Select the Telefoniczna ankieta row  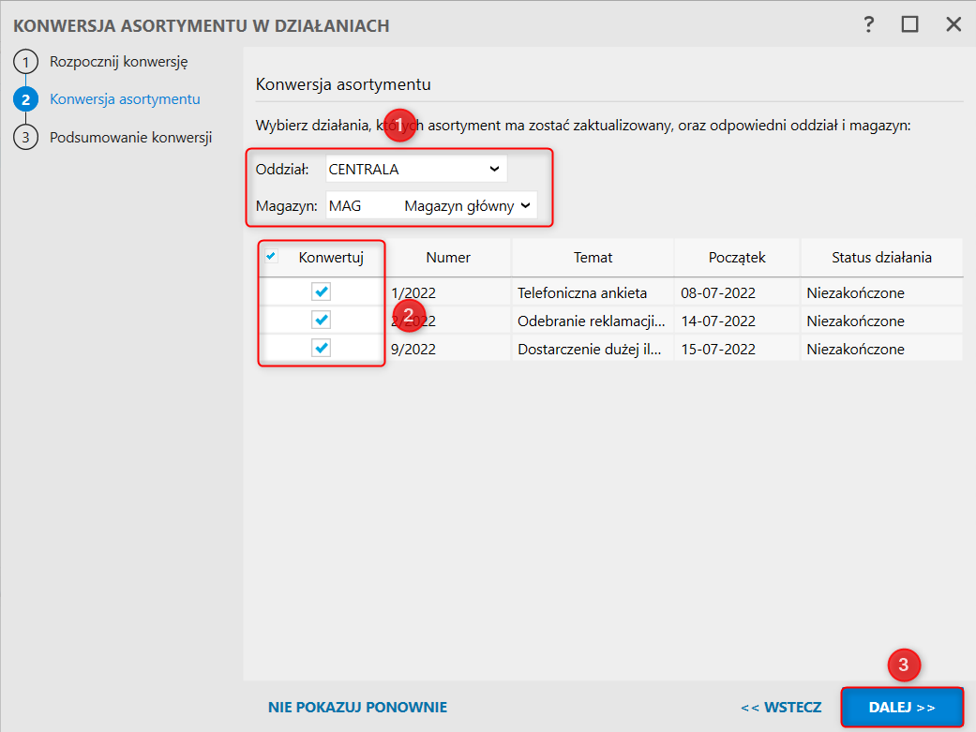coord(581,293)
